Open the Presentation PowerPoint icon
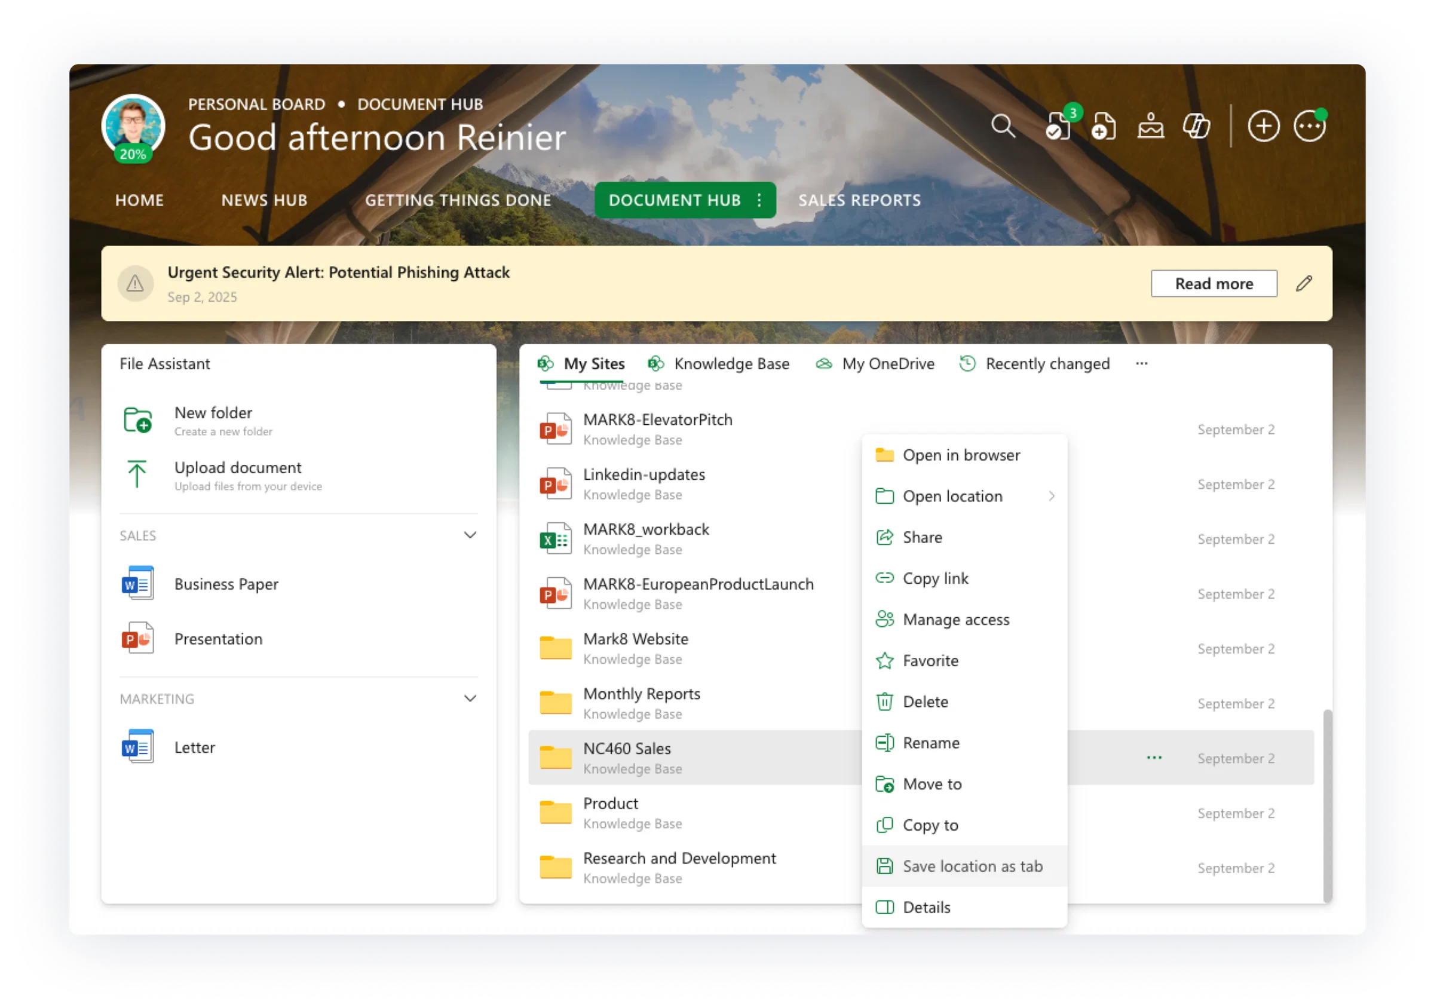Screen dimensions: 1434x1008 [x=137, y=639]
